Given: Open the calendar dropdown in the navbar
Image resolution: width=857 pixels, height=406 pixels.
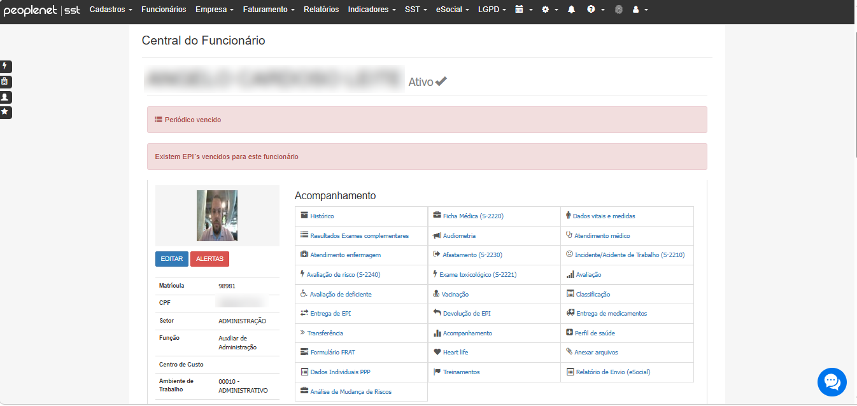Looking at the screenshot, I should pos(523,10).
